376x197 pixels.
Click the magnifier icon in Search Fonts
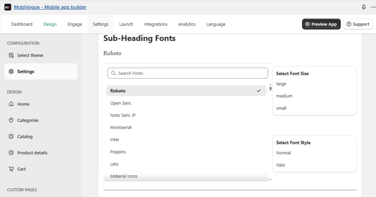coord(114,73)
